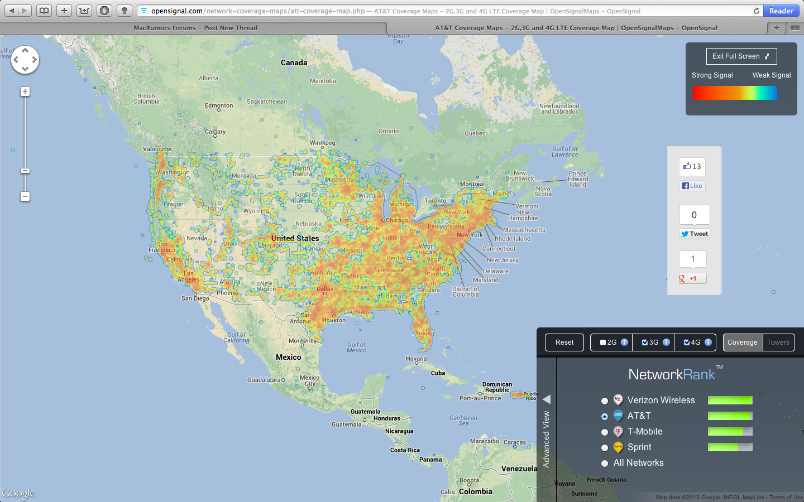Go back with Safari's back arrow
Viewport: 804px width, 502px height.
pyautogui.click(x=12, y=11)
